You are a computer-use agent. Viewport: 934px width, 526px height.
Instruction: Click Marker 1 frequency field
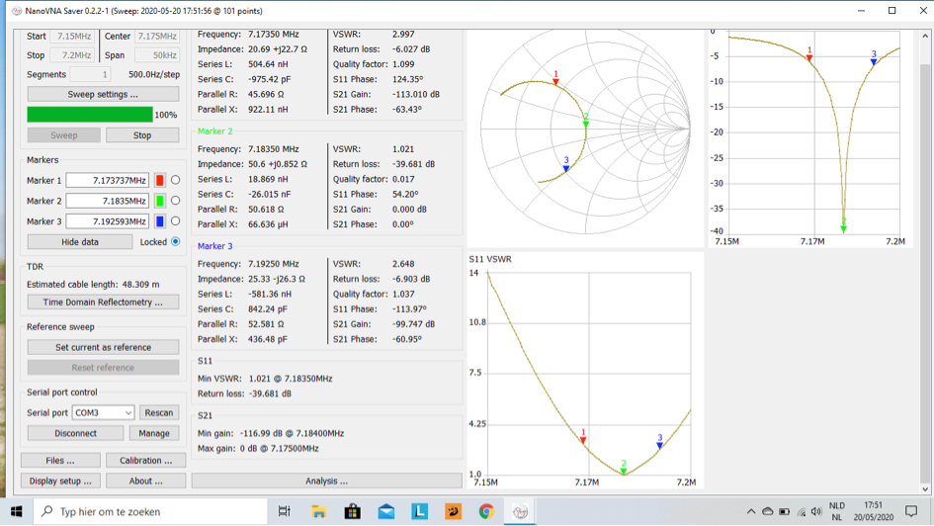(x=107, y=180)
